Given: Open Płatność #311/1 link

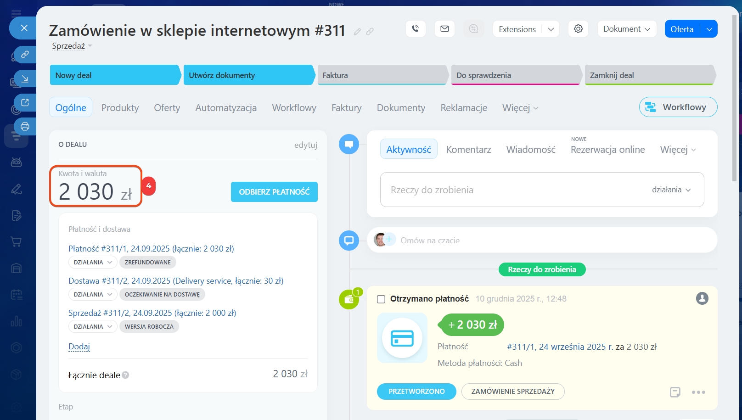Looking at the screenshot, I should click(x=151, y=249).
